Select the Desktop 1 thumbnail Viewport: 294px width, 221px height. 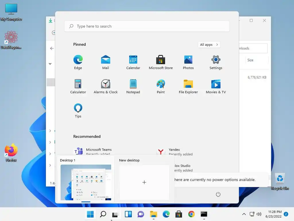[86, 182]
